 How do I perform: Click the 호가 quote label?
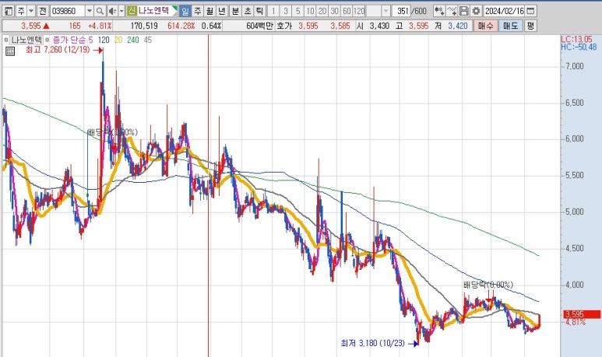point(284,26)
